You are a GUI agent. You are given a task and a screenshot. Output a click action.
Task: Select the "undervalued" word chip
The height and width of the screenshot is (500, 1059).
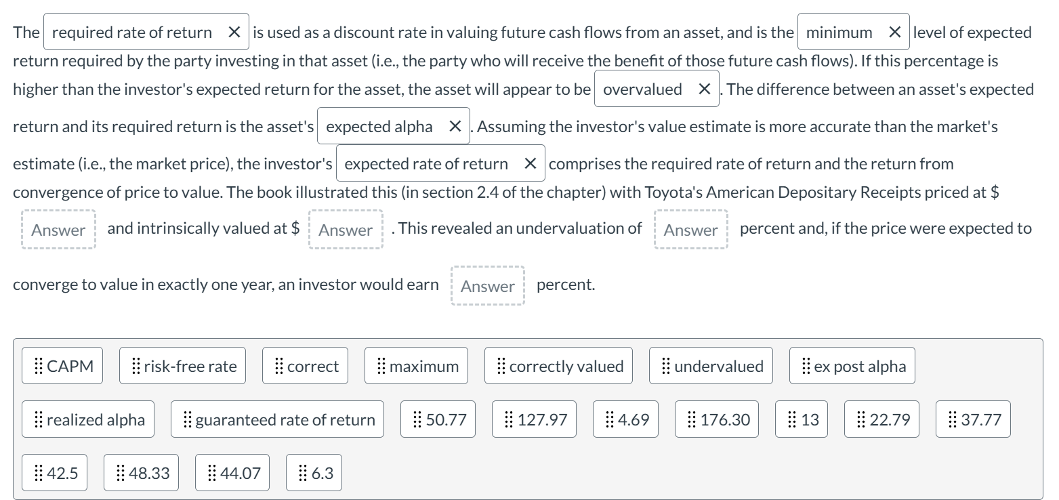pos(710,365)
